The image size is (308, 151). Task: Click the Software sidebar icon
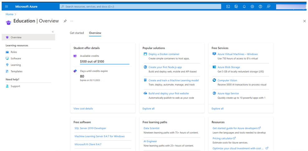click(x=7, y=58)
